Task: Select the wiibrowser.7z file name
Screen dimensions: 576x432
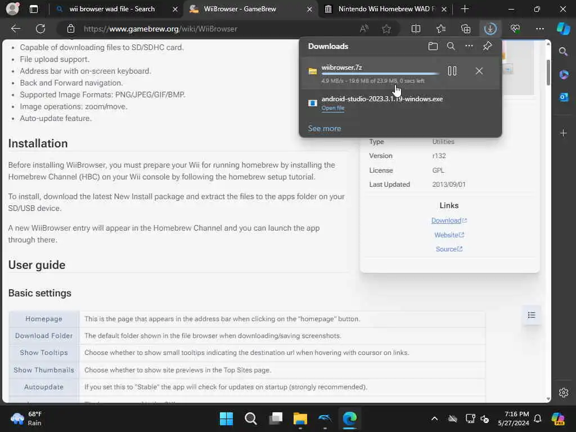Action: (341, 67)
